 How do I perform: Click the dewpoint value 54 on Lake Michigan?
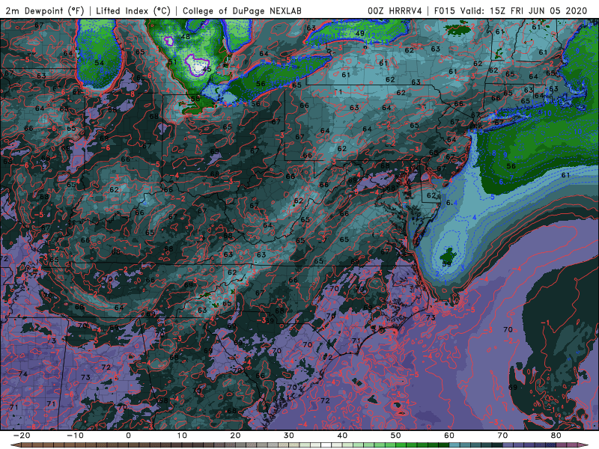click(100, 63)
